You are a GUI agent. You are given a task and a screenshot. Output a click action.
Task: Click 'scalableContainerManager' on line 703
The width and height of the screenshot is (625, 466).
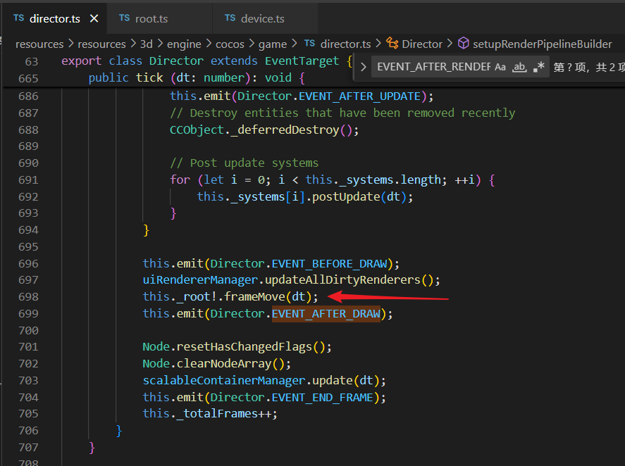coord(224,380)
